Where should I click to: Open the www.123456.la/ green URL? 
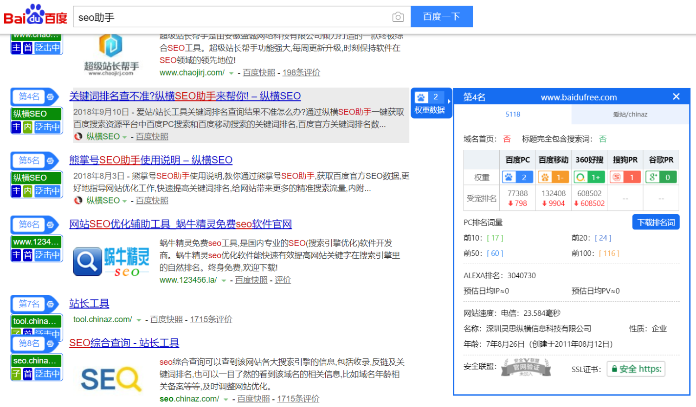tap(188, 280)
